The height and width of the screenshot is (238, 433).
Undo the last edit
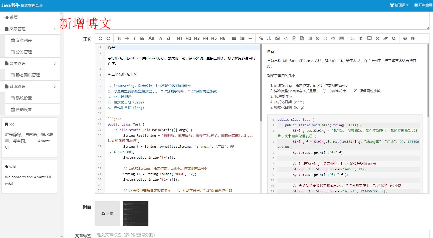pos(100,38)
